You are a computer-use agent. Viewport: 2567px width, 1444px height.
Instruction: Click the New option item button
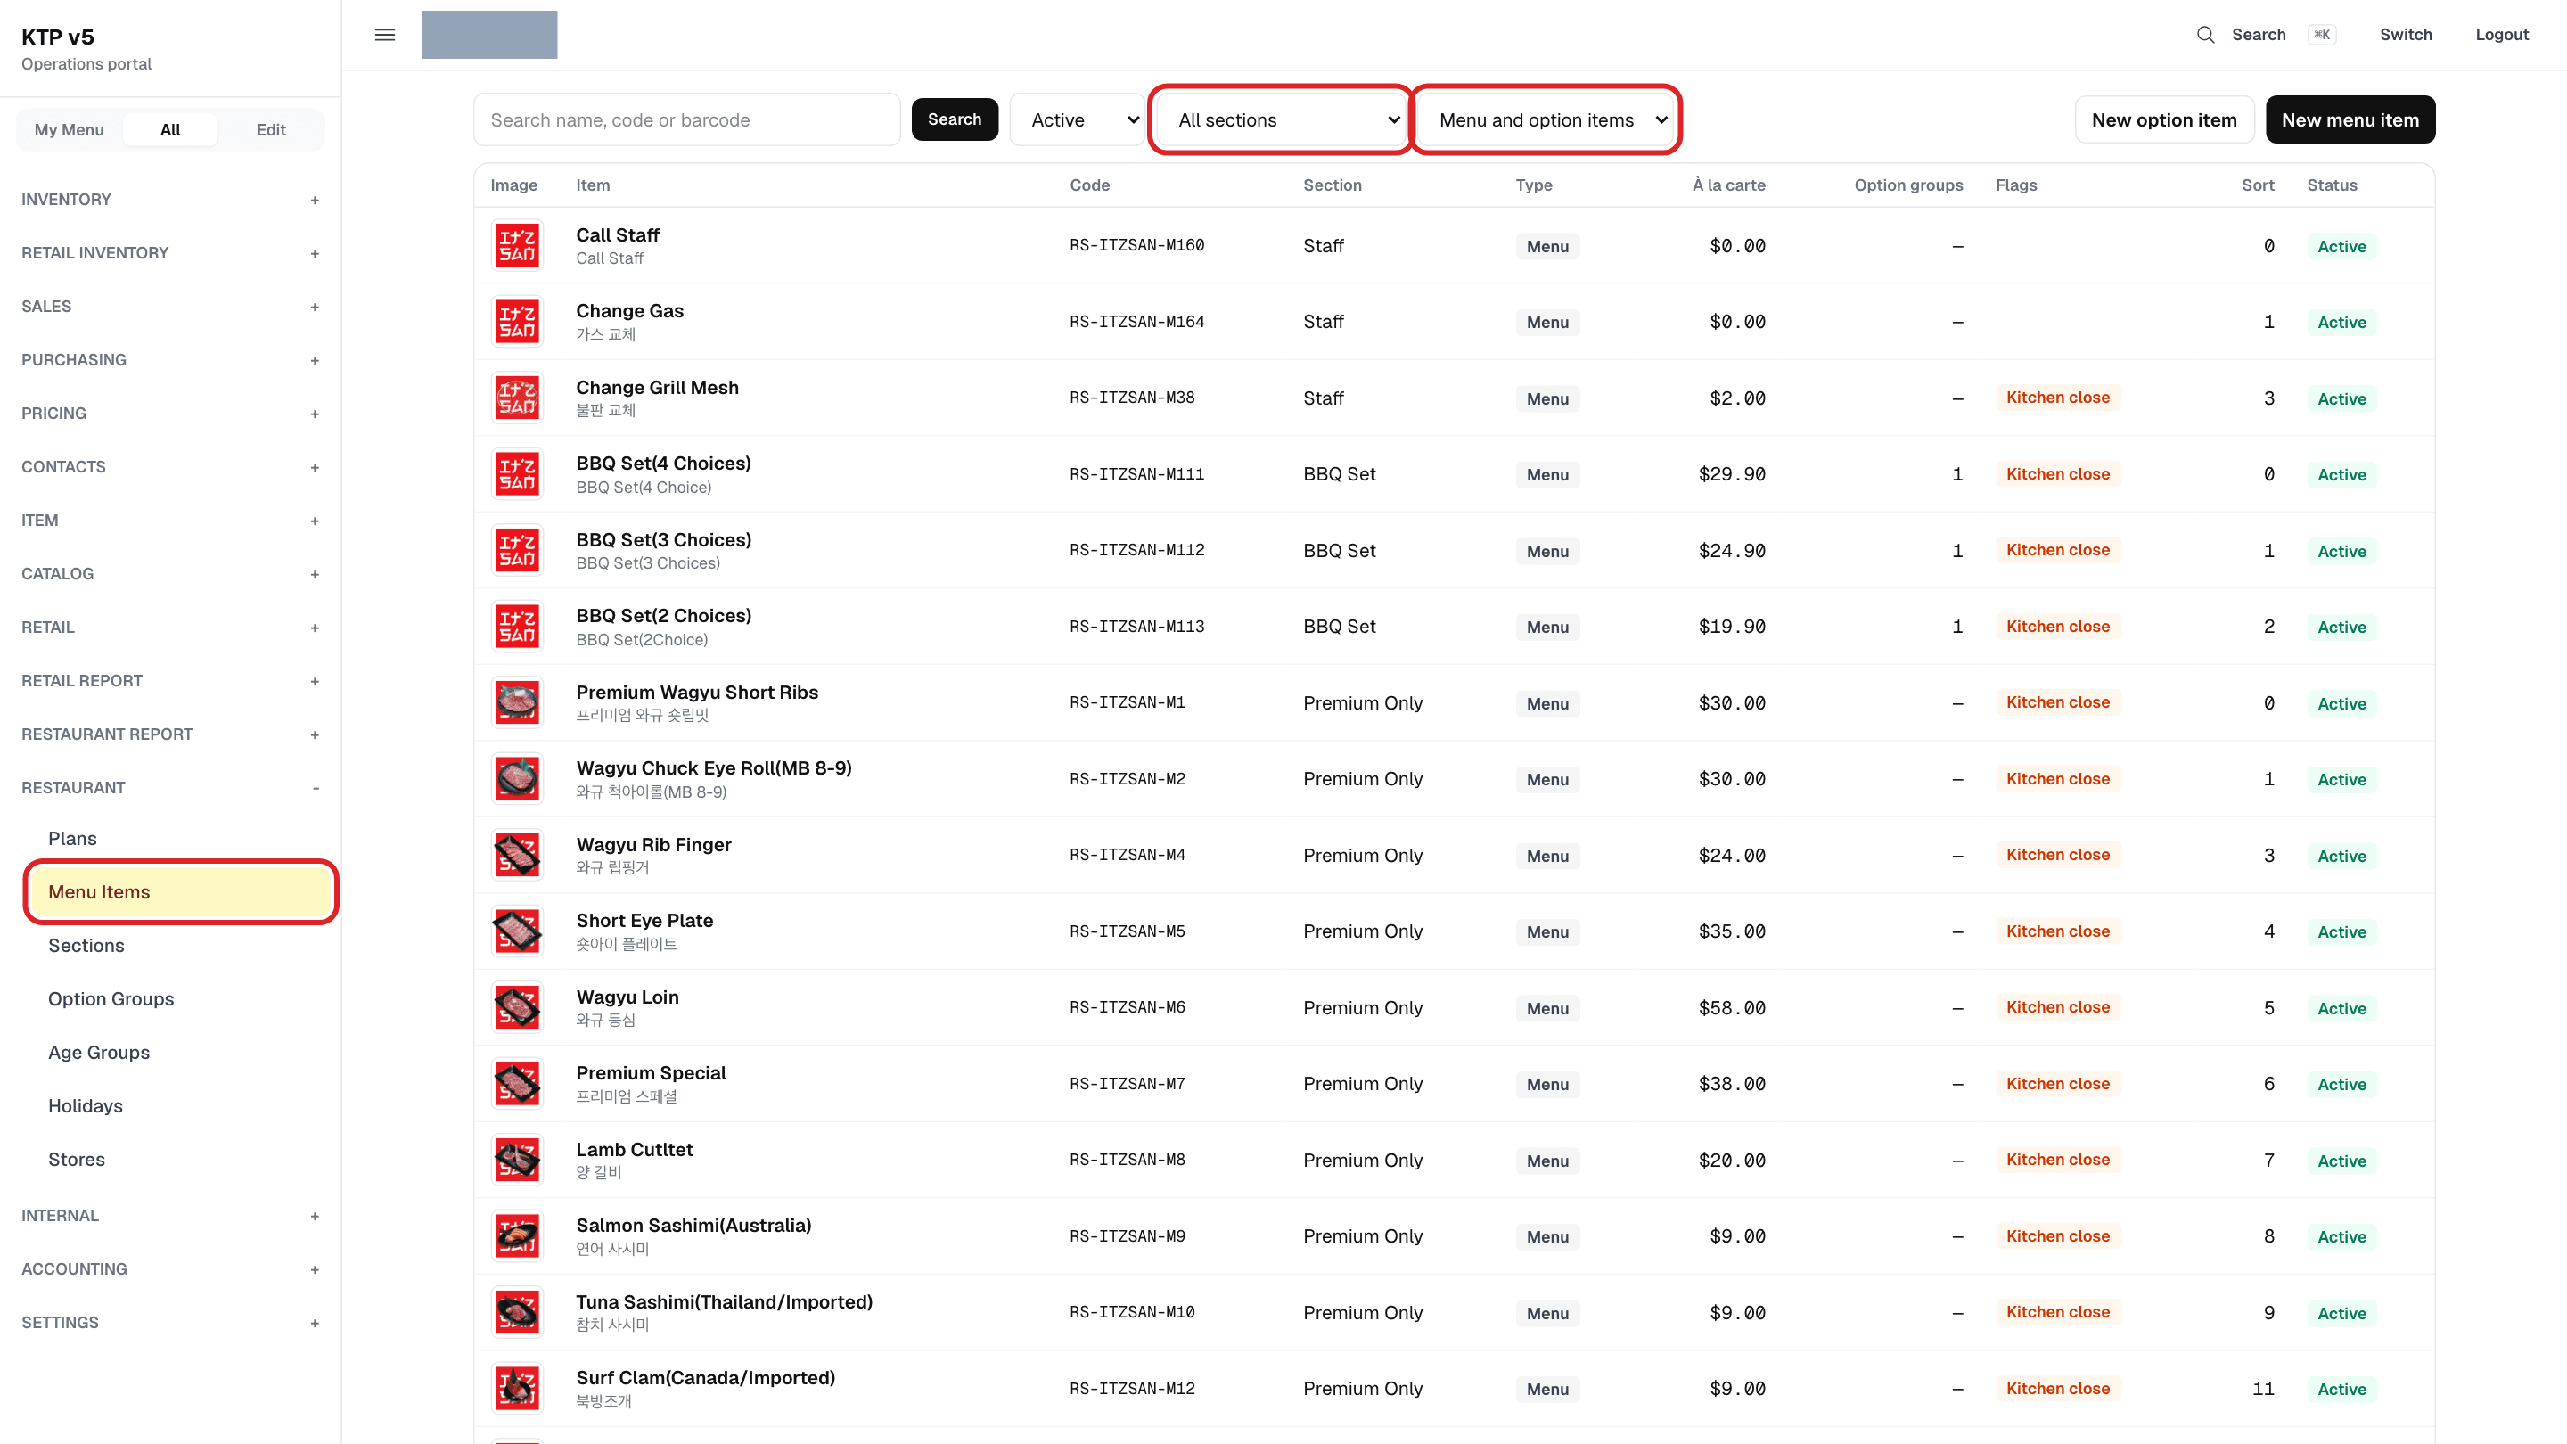pyautogui.click(x=2163, y=119)
